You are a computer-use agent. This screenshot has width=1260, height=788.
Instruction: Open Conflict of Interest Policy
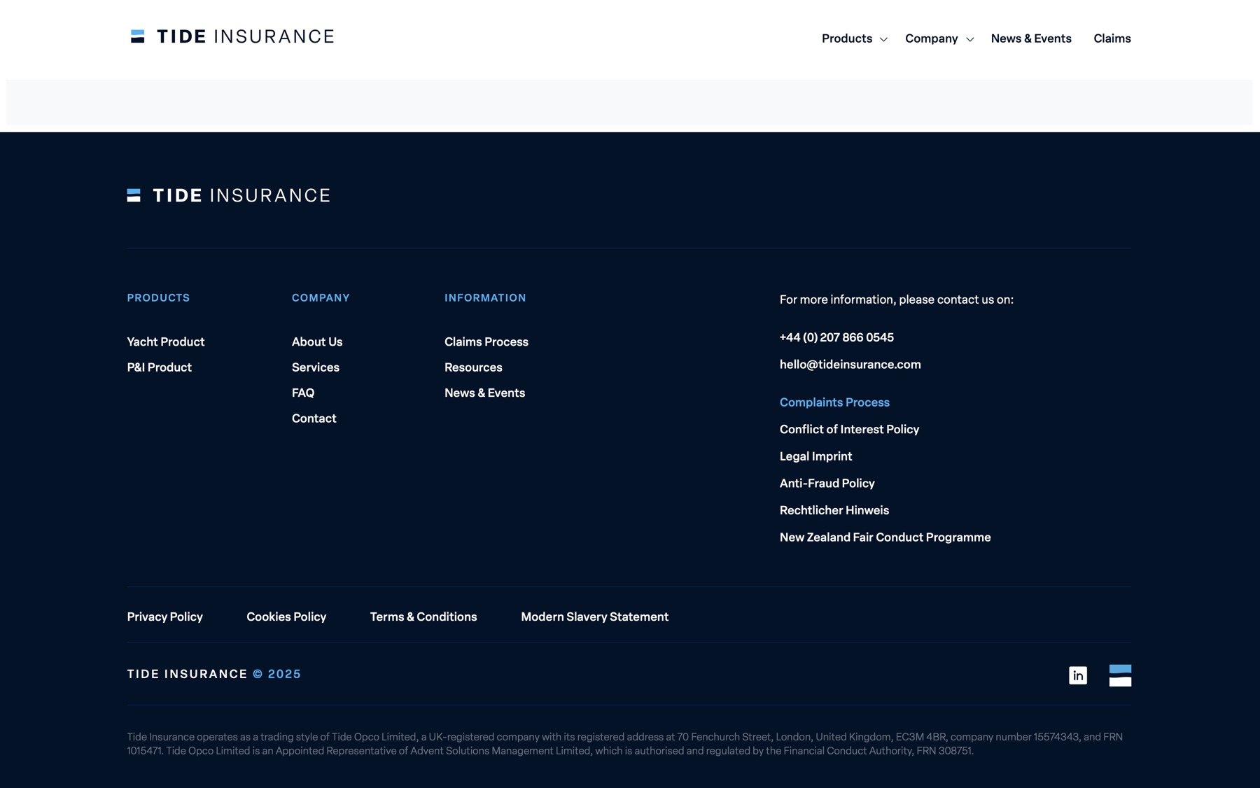849,429
